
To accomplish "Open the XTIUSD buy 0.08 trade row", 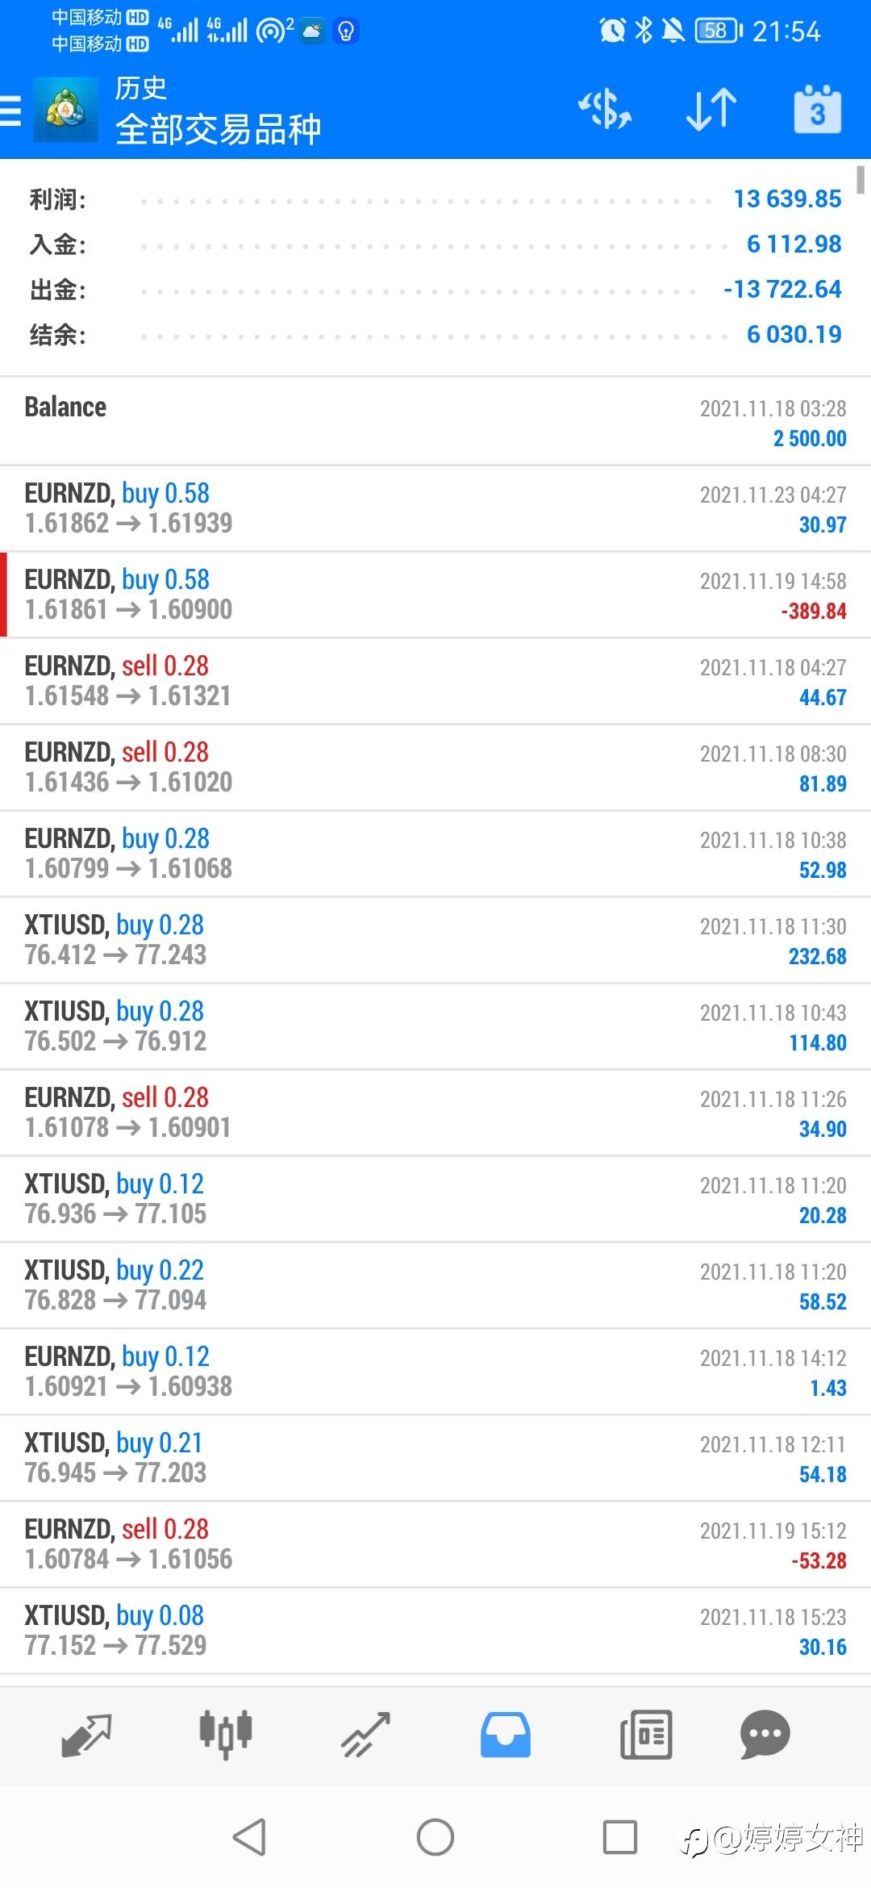I will (x=435, y=1631).
